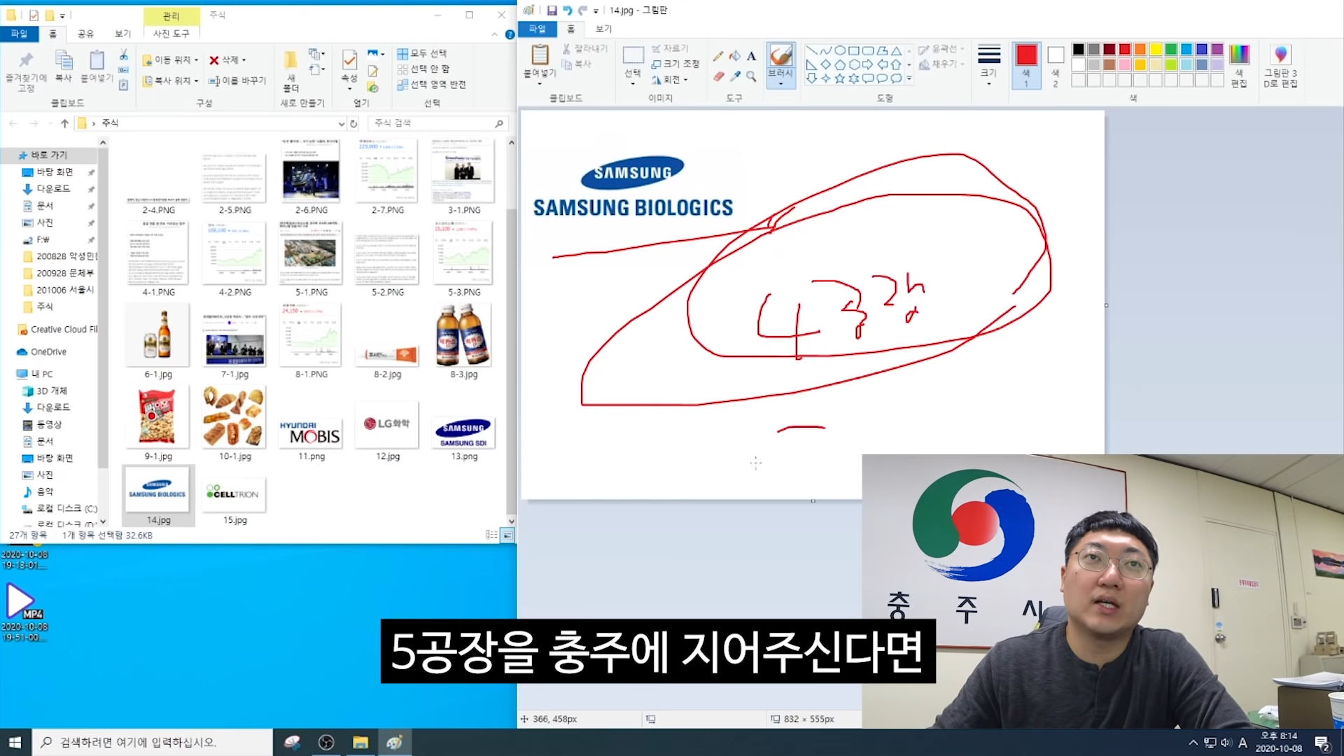Expand the shapes gallery more arrow
Screen dimensions: 1344x756
909,78
